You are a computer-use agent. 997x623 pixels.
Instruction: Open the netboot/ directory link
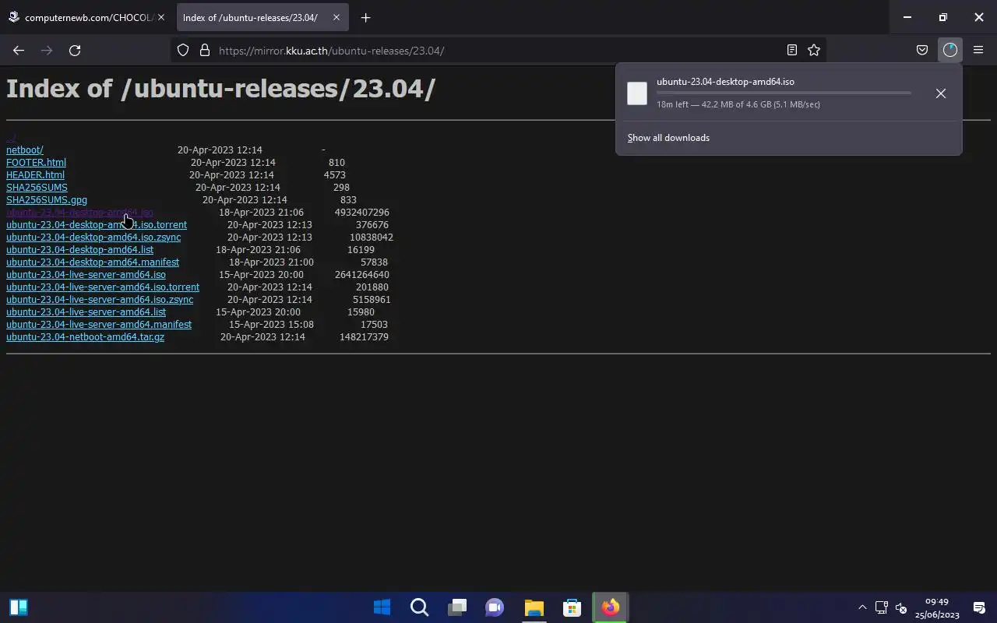(x=24, y=150)
